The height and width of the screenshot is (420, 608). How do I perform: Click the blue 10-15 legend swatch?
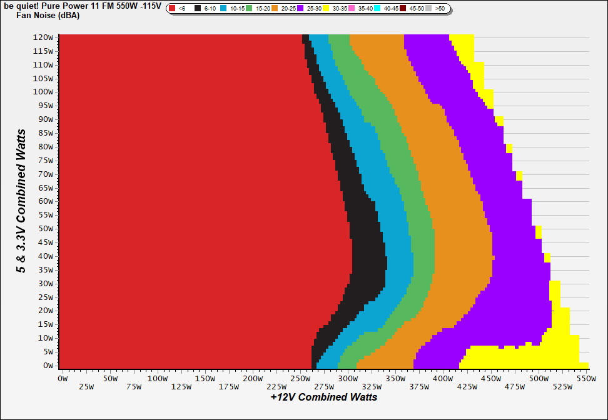click(x=223, y=9)
